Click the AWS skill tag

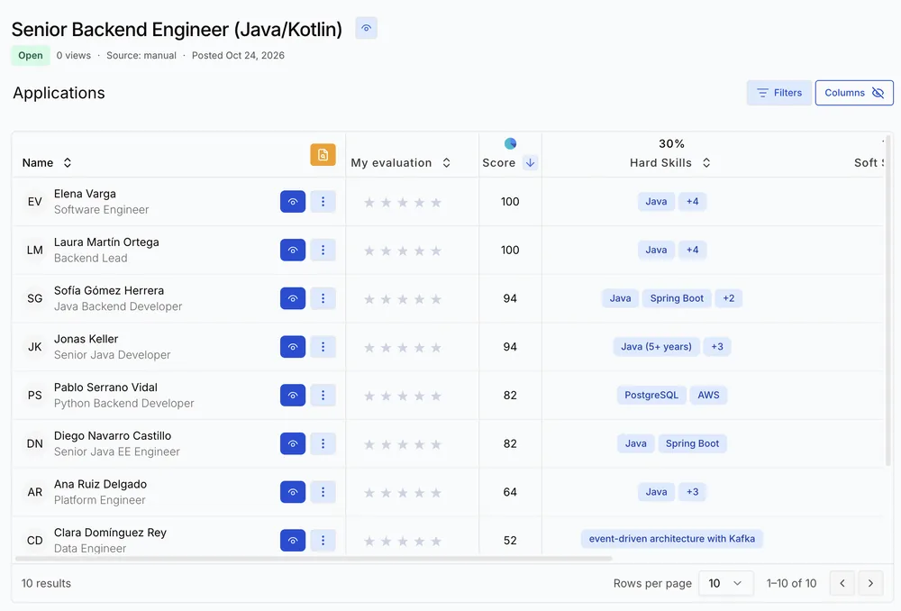pos(708,395)
